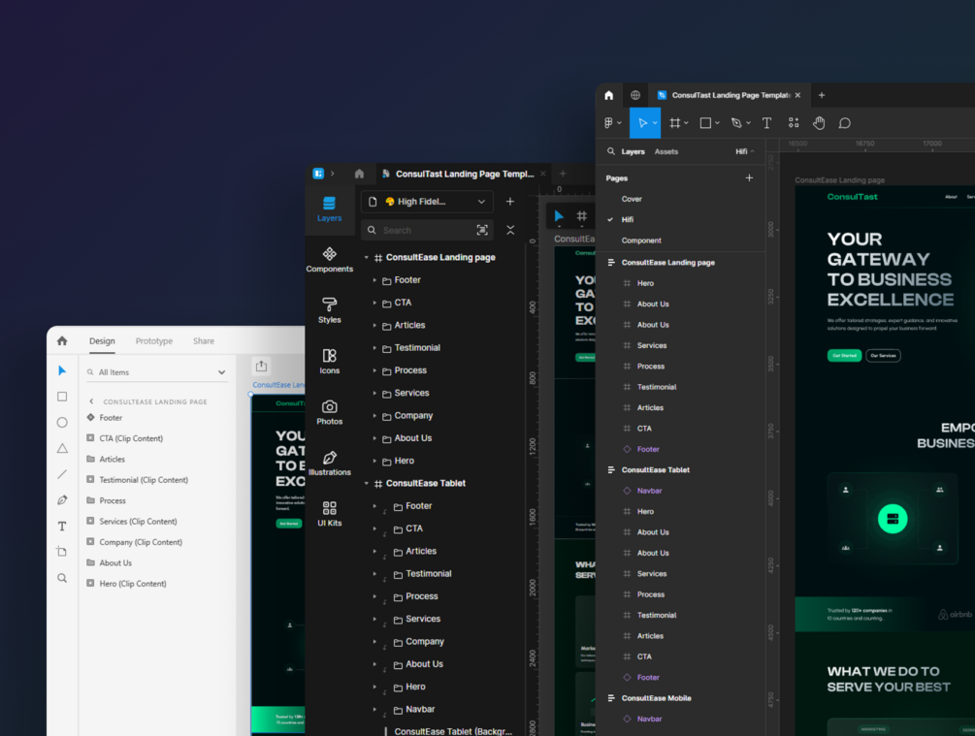Image resolution: width=975 pixels, height=736 pixels.
Task: Switch to the Share tab in the light window
Action: click(204, 340)
